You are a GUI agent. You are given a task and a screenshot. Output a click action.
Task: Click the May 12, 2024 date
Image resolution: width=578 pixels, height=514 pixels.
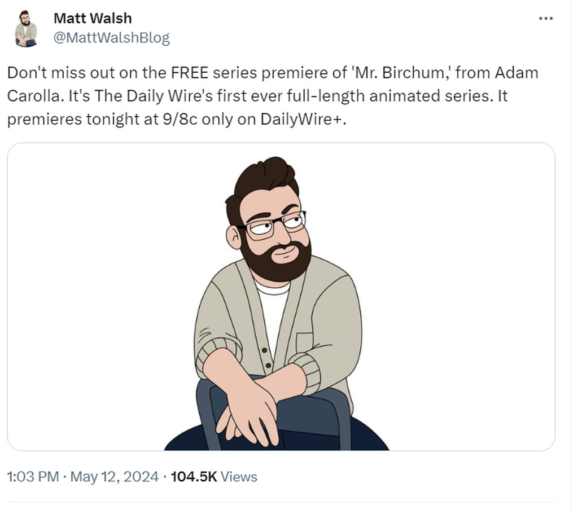(114, 477)
